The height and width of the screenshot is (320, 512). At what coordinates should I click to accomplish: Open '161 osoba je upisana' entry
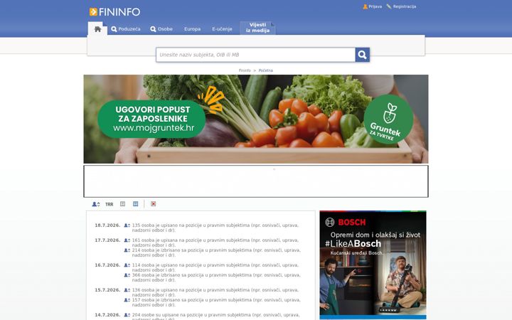click(215, 242)
